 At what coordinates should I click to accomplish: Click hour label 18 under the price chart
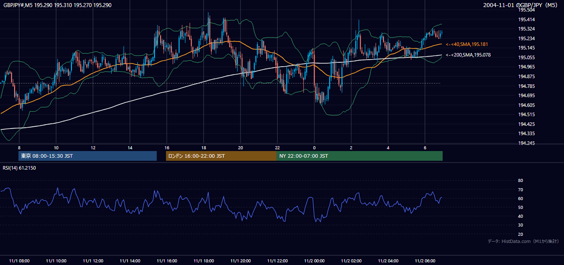[203, 148]
